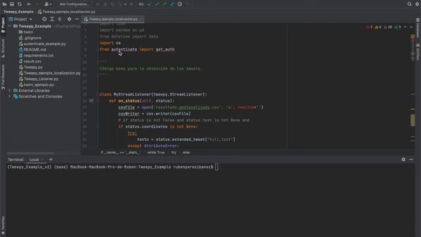This screenshot has height=237, width=421.
Task: Go to next highlighted error arrow
Action: tap(411, 27)
